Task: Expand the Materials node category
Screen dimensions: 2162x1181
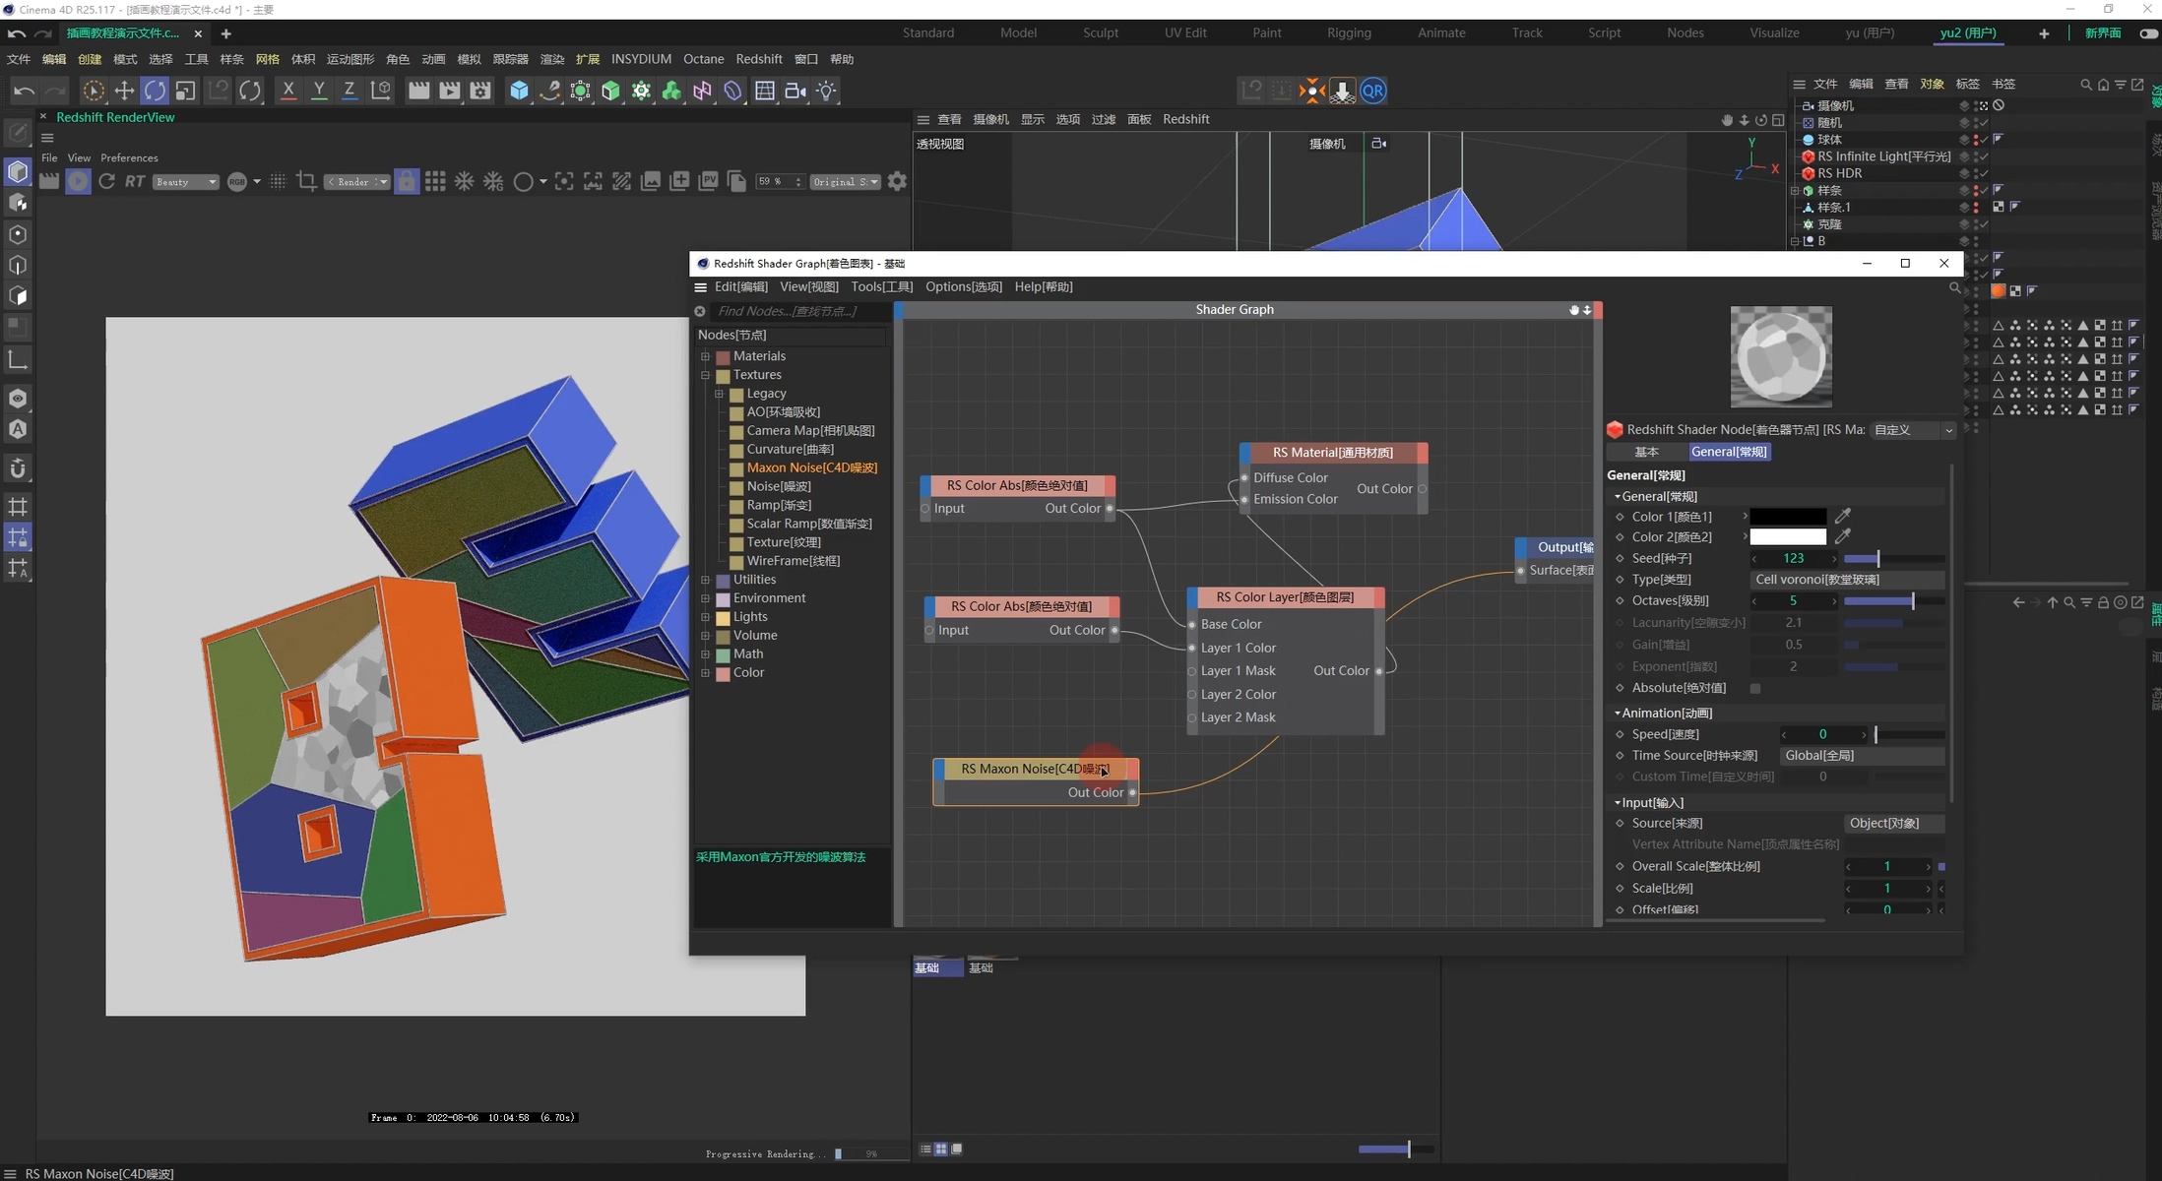Action: pyautogui.click(x=705, y=356)
